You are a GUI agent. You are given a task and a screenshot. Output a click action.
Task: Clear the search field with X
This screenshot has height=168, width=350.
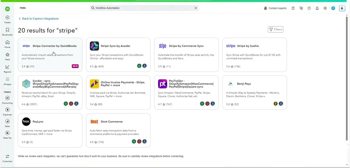(x=196, y=8)
